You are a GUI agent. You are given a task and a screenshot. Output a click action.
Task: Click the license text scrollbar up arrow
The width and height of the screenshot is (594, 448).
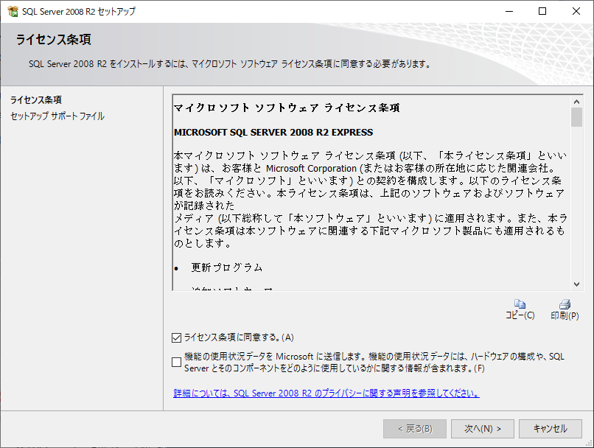tap(576, 101)
